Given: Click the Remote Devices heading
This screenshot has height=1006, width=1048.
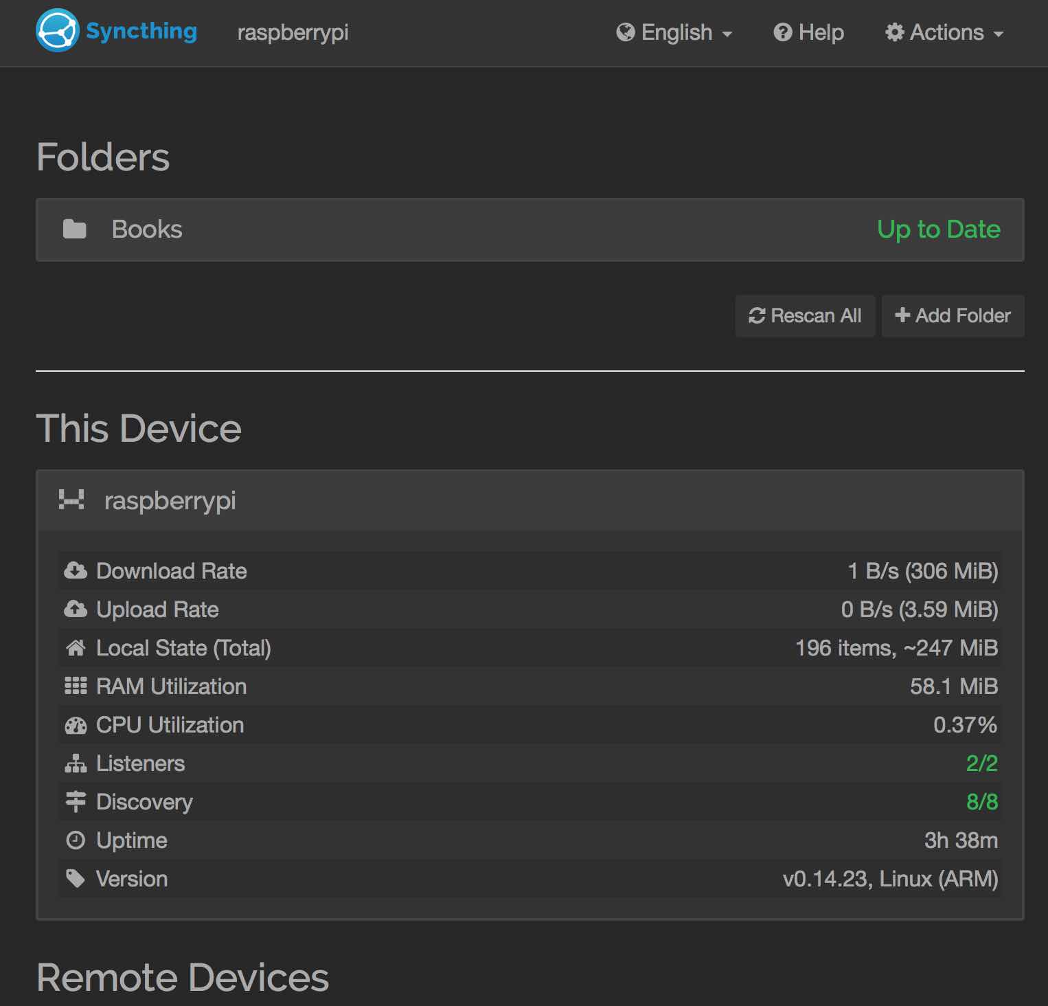Looking at the screenshot, I should coord(183,977).
